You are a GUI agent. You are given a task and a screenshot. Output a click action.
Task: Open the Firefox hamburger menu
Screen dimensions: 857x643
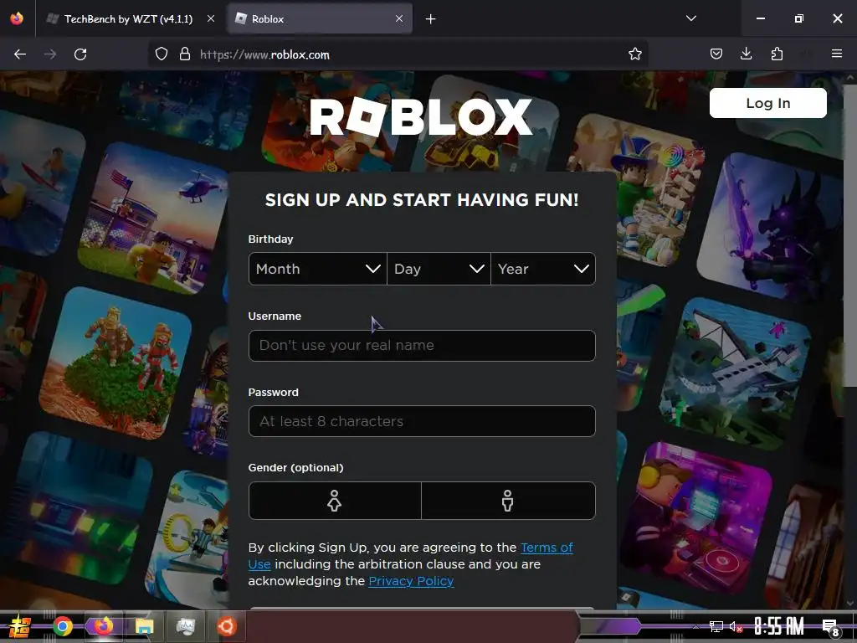click(x=837, y=54)
